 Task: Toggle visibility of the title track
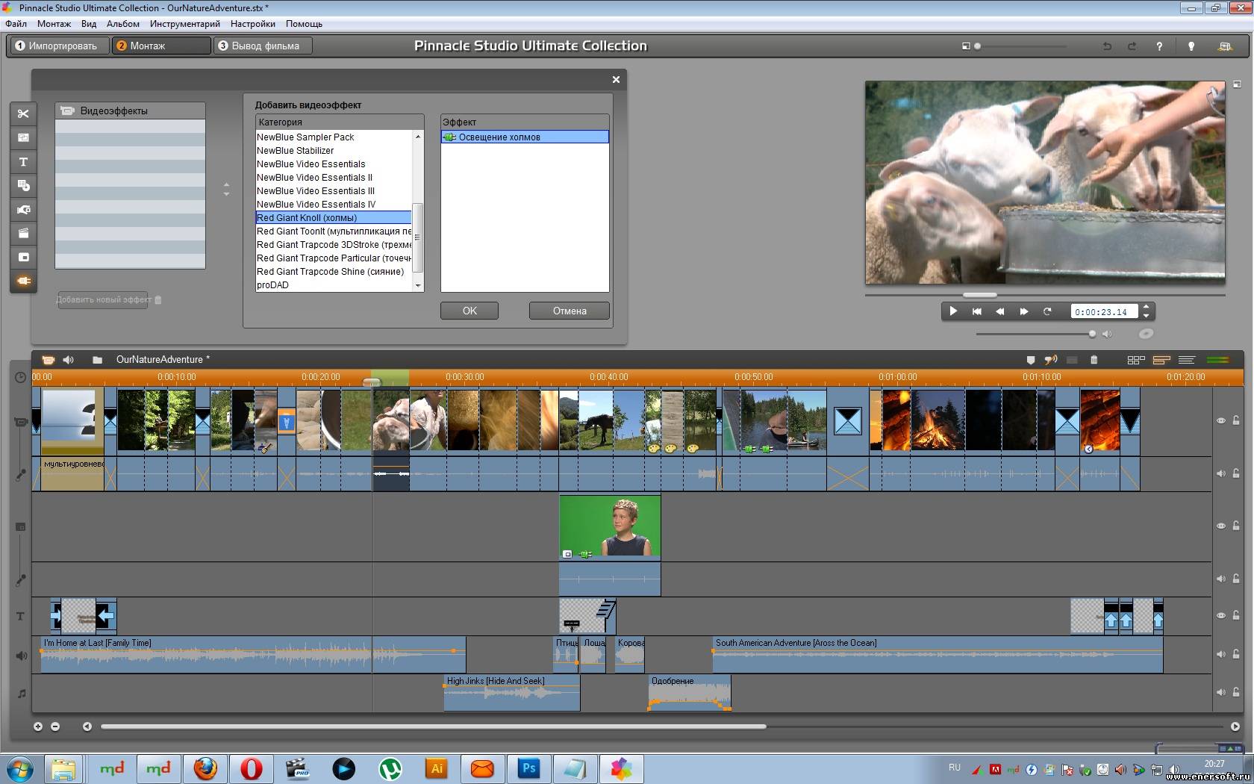click(x=1221, y=615)
